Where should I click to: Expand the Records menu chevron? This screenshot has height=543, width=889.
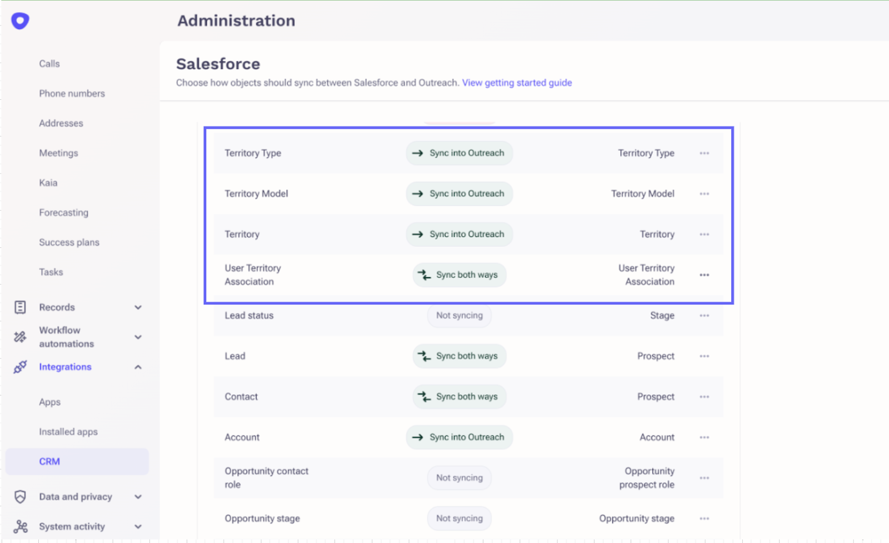(138, 307)
